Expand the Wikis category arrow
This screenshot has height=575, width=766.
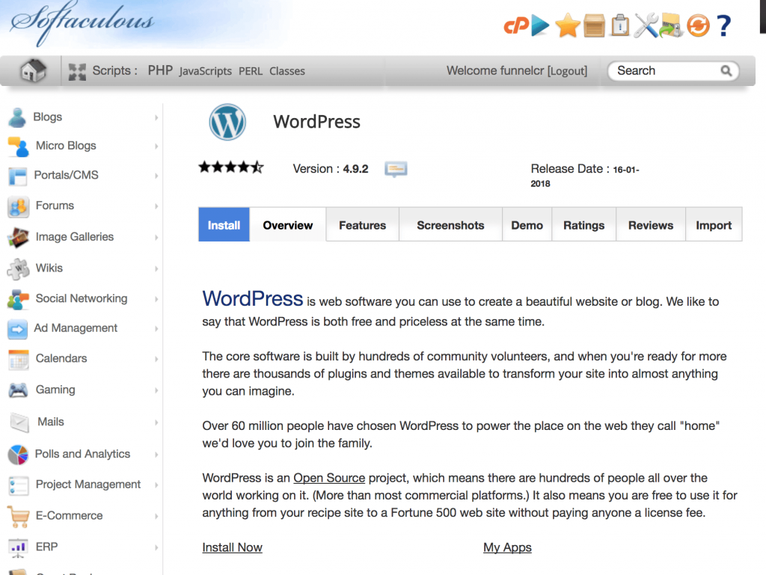point(156,269)
